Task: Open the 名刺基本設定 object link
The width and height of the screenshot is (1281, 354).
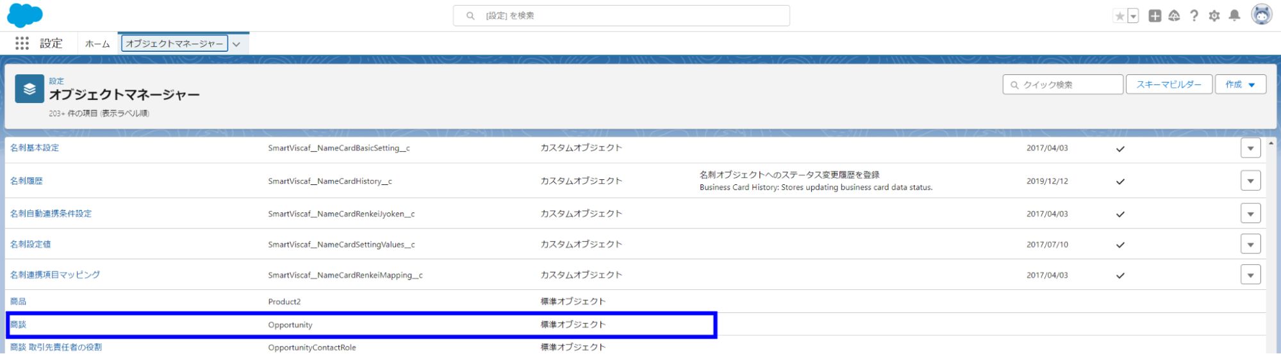Action: (35, 148)
